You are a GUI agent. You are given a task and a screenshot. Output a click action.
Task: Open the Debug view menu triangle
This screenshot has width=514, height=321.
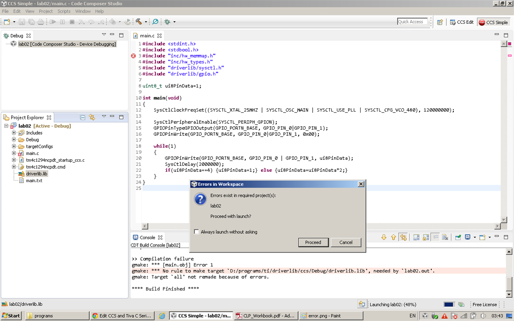pos(104,35)
